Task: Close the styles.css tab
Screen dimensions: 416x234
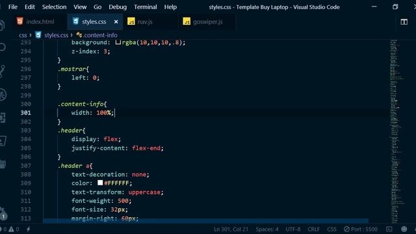Action: [116, 21]
